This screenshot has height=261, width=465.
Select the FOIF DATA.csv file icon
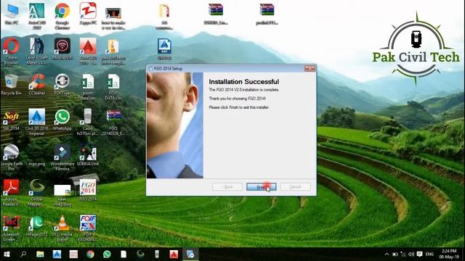click(113, 87)
